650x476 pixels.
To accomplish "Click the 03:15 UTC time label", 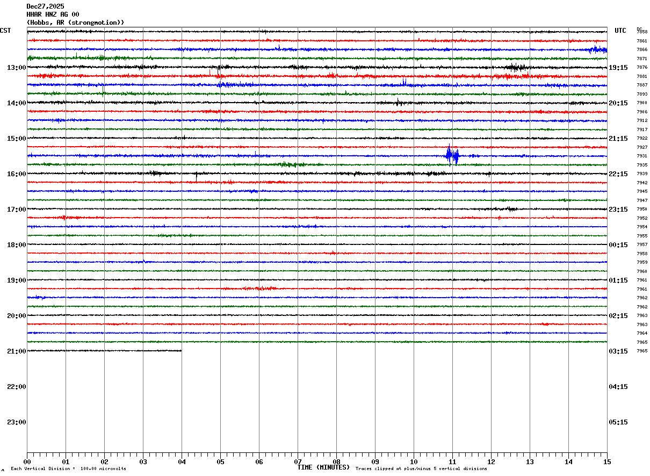I will click(618, 351).
